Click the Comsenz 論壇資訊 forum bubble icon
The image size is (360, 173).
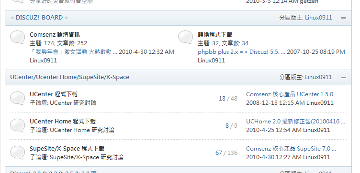tap(17, 37)
